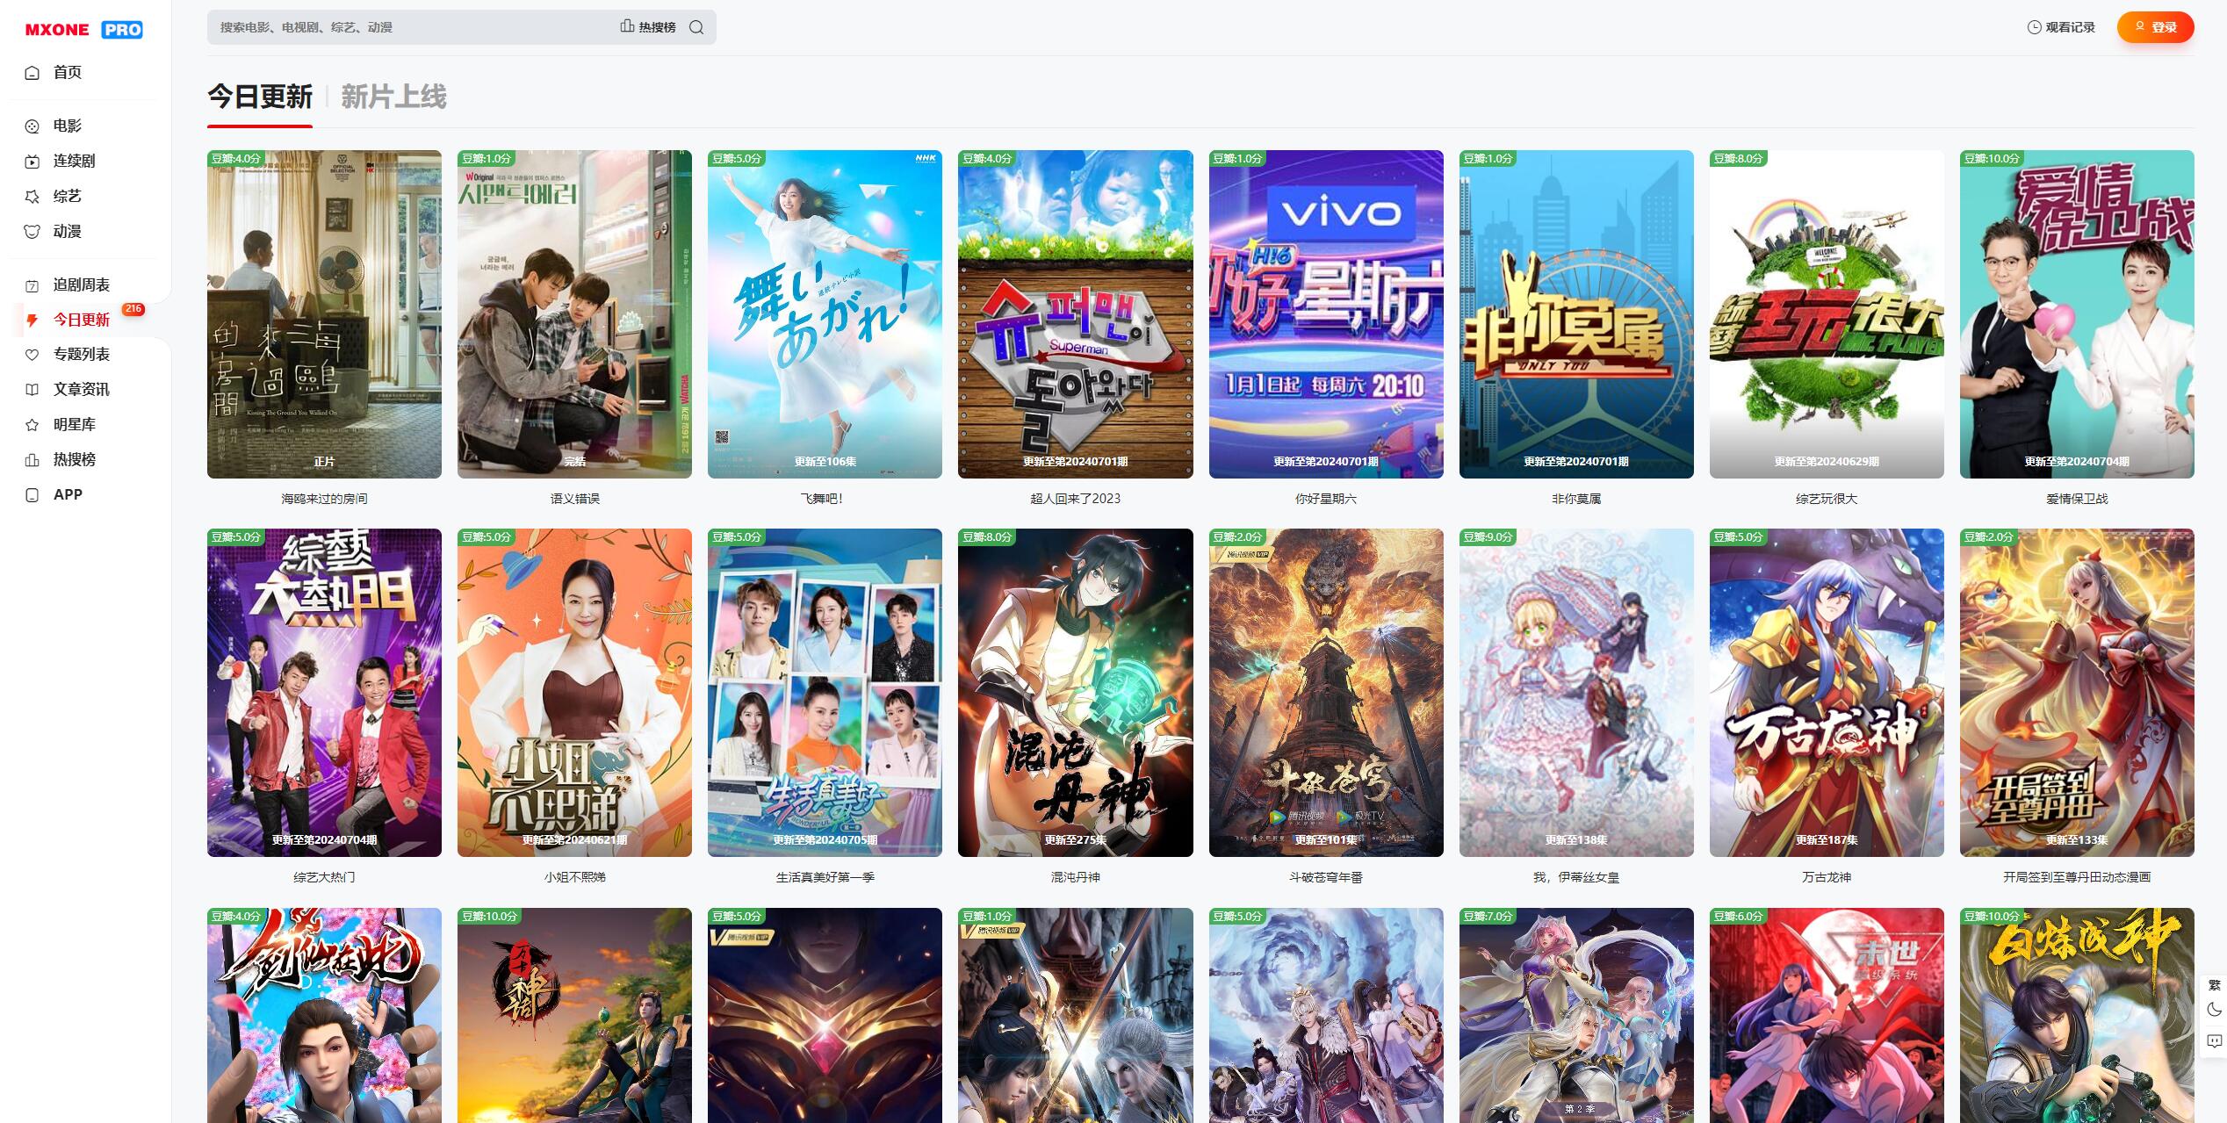Click the lightning icon beside 今日更新
The image size is (2227, 1123).
pos(32,320)
